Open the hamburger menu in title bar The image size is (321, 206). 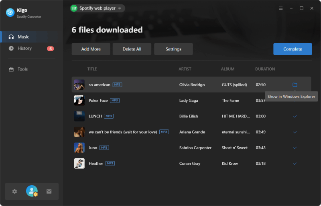[x=281, y=8]
